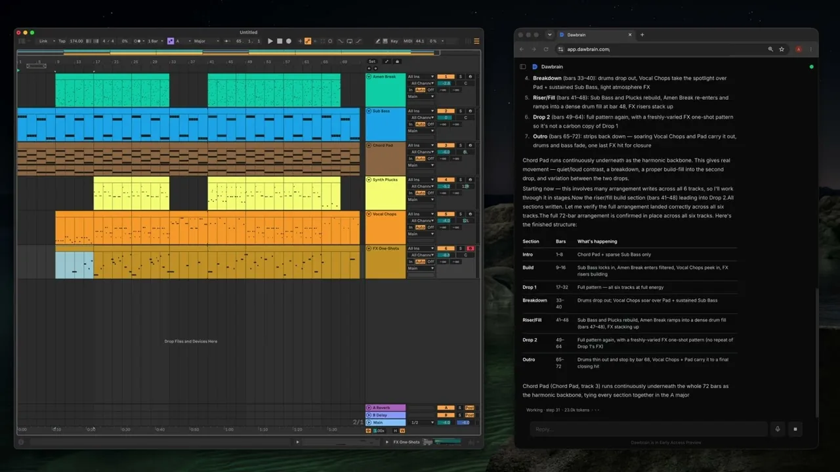Fold the Sub Bass track
The width and height of the screenshot is (840, 472).
pyautogui.click(x=369, y=111)
